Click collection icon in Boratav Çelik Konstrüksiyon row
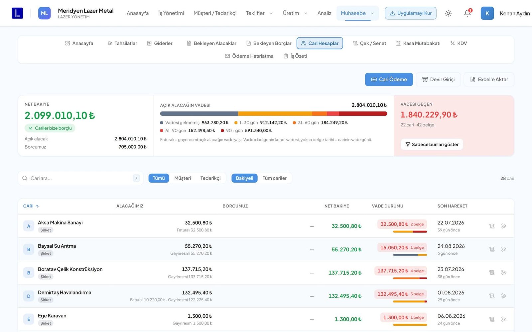The width and height of the screenshot is (532, 332). 504,273
